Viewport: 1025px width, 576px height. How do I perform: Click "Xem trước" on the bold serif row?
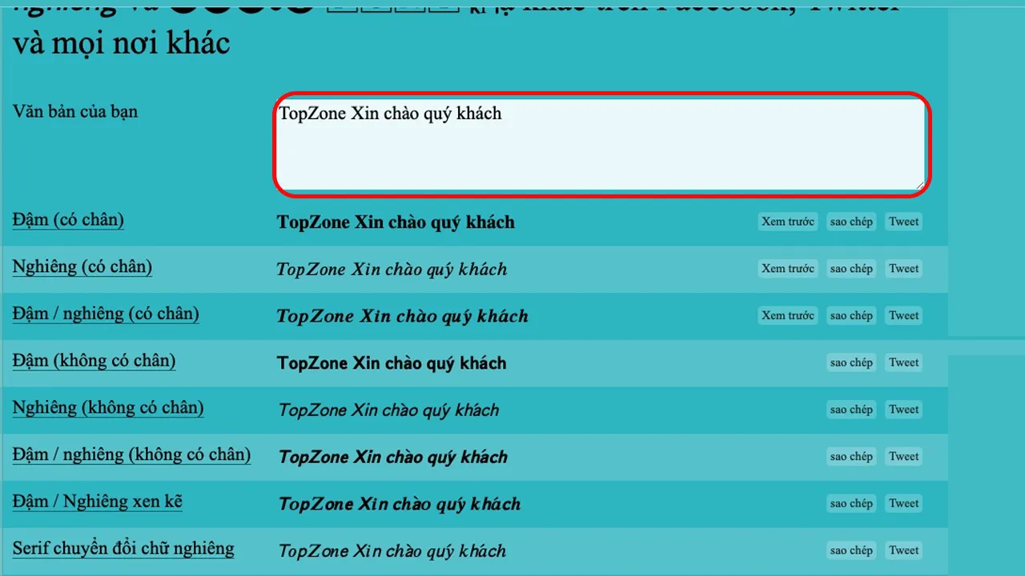click(787, 222)
